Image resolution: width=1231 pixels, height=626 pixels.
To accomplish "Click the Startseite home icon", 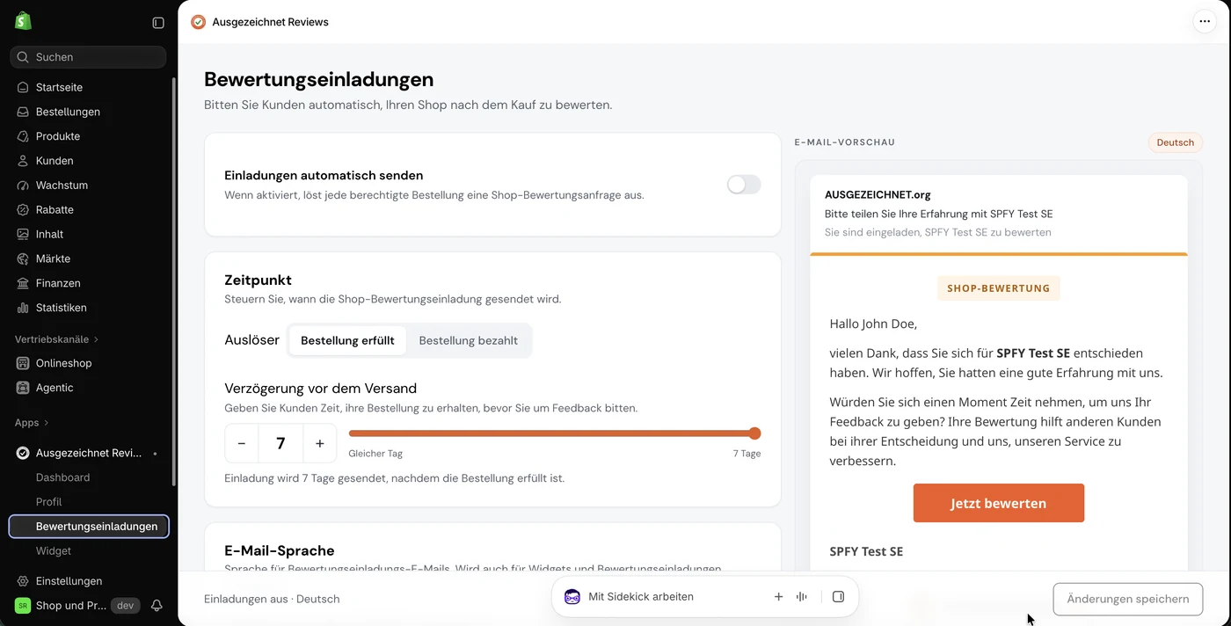I will (23, 87).
